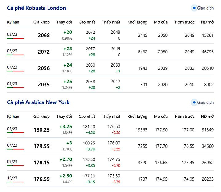
Task: Click Robusta table Khối lượng column header
Action: 138,22
